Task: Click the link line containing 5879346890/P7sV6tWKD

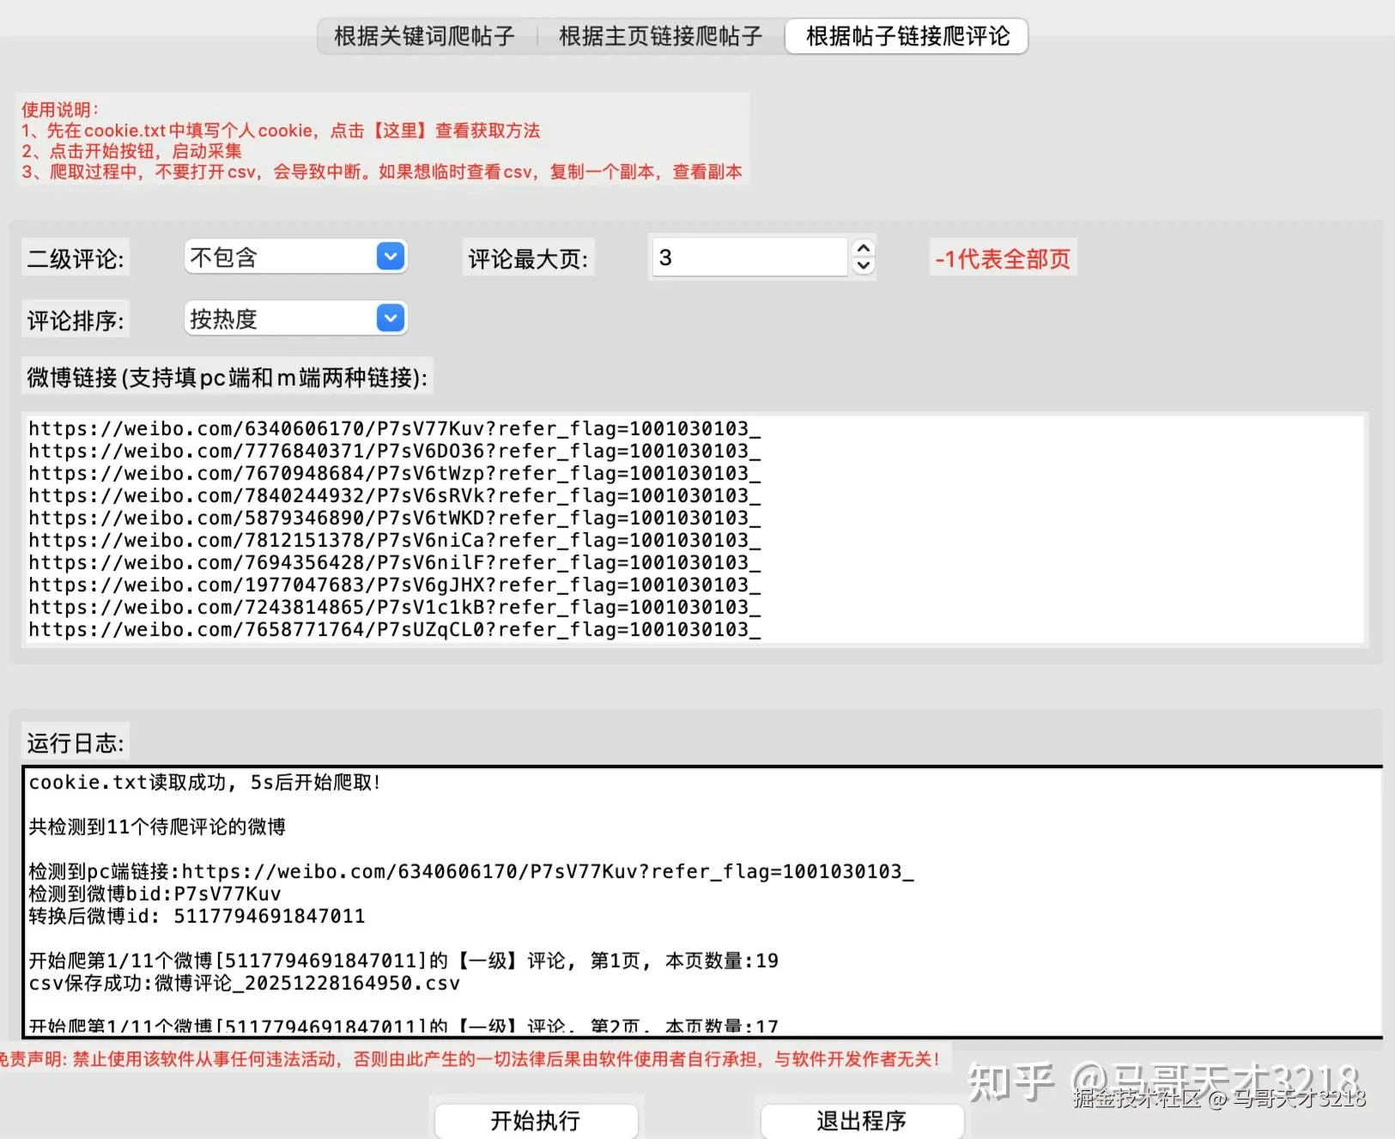Action: coord(394,518)
